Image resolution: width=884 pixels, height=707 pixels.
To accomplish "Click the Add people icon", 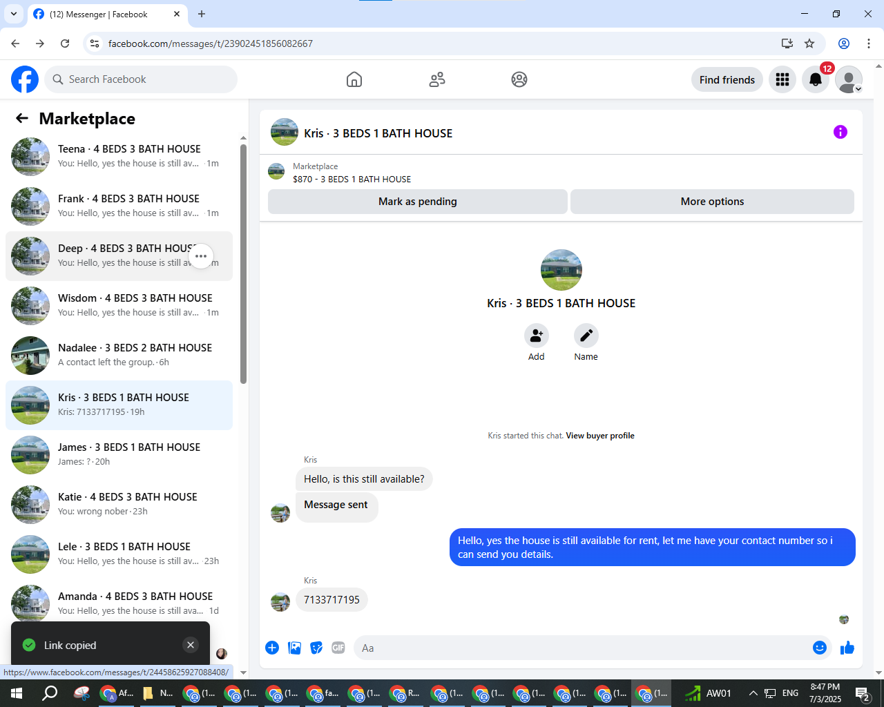I will pyautogui.click(x=537, y=336).
